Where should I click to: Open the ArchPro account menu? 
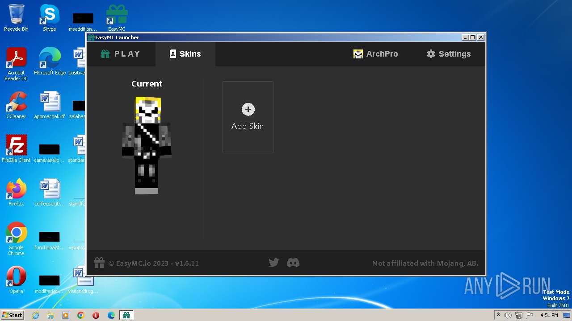(x=375, y=54)
